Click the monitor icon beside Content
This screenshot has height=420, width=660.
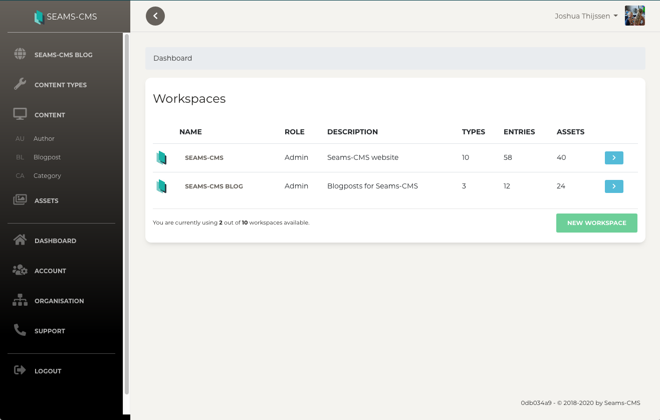20,114
